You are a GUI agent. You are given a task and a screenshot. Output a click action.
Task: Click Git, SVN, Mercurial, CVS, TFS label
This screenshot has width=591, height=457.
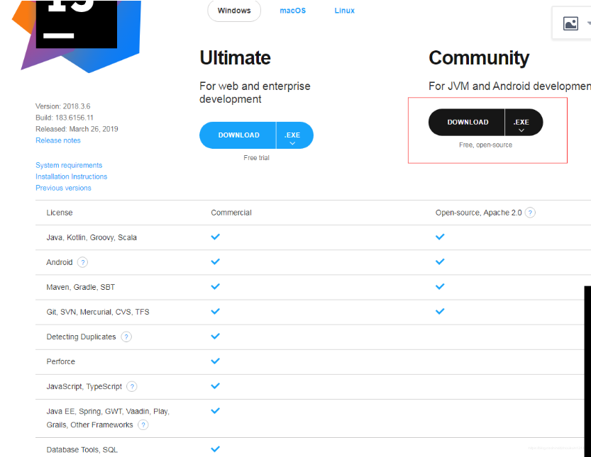[x=98, y=312]
